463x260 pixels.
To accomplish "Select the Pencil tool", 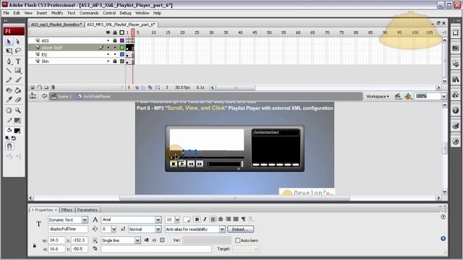I will (x=9, y=79).
